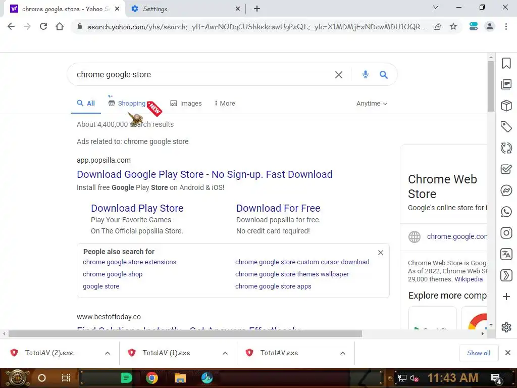Open the google store suggestion

click(101, 286)
